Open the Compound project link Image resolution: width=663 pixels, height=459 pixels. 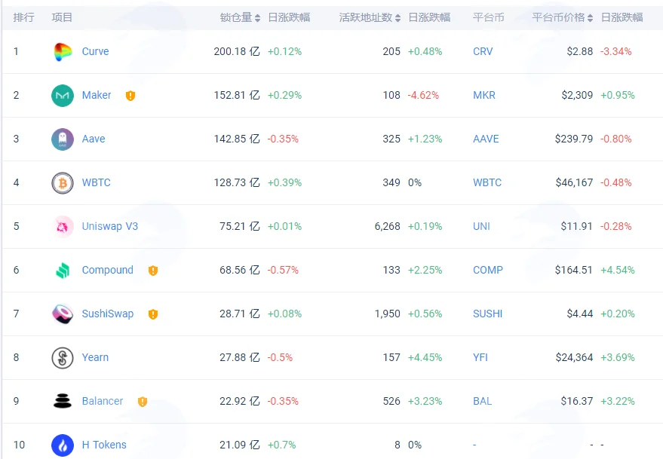click(x=107, y=270)
